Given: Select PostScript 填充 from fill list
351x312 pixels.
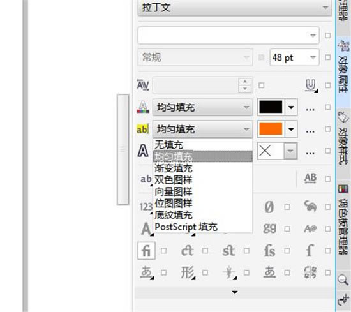Looking at the screenshot, I should (203, 227).
